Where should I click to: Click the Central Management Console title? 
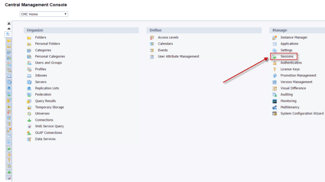click(36, 5)
